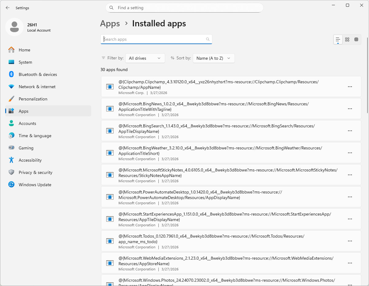Click the 30 apps found text
Image resolution: width=369 pixels, height=286 pixels.
tap(114, 70)
